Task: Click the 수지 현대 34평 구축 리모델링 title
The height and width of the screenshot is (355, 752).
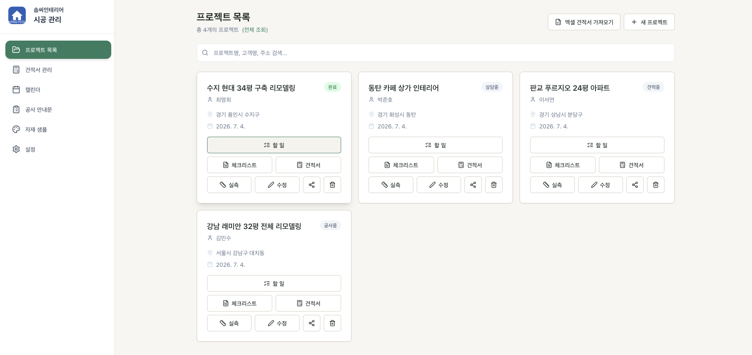Action: coord(251,88)
